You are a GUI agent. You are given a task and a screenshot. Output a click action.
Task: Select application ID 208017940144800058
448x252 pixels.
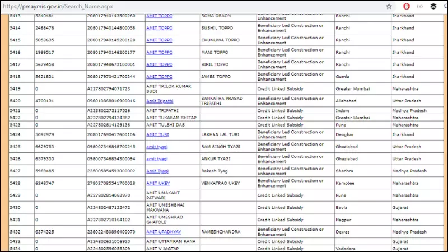111,28
